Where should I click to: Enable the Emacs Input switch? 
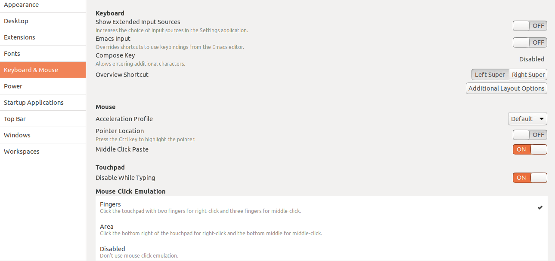click(x=530, y=42)
